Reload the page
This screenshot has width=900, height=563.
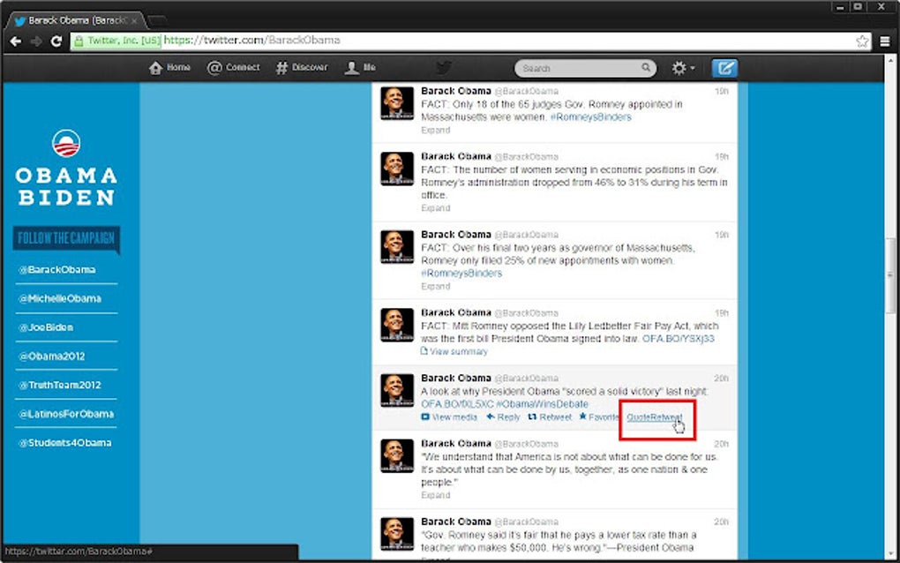pyautogui.click(x=56, y=41)
